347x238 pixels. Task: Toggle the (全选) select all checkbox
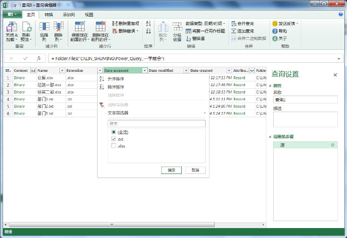pos(114,132)
